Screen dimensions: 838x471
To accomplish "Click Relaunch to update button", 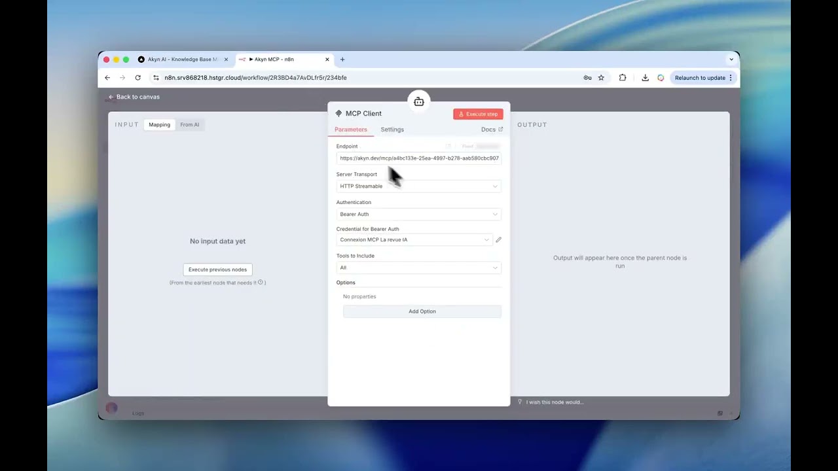I will point(704,78).
